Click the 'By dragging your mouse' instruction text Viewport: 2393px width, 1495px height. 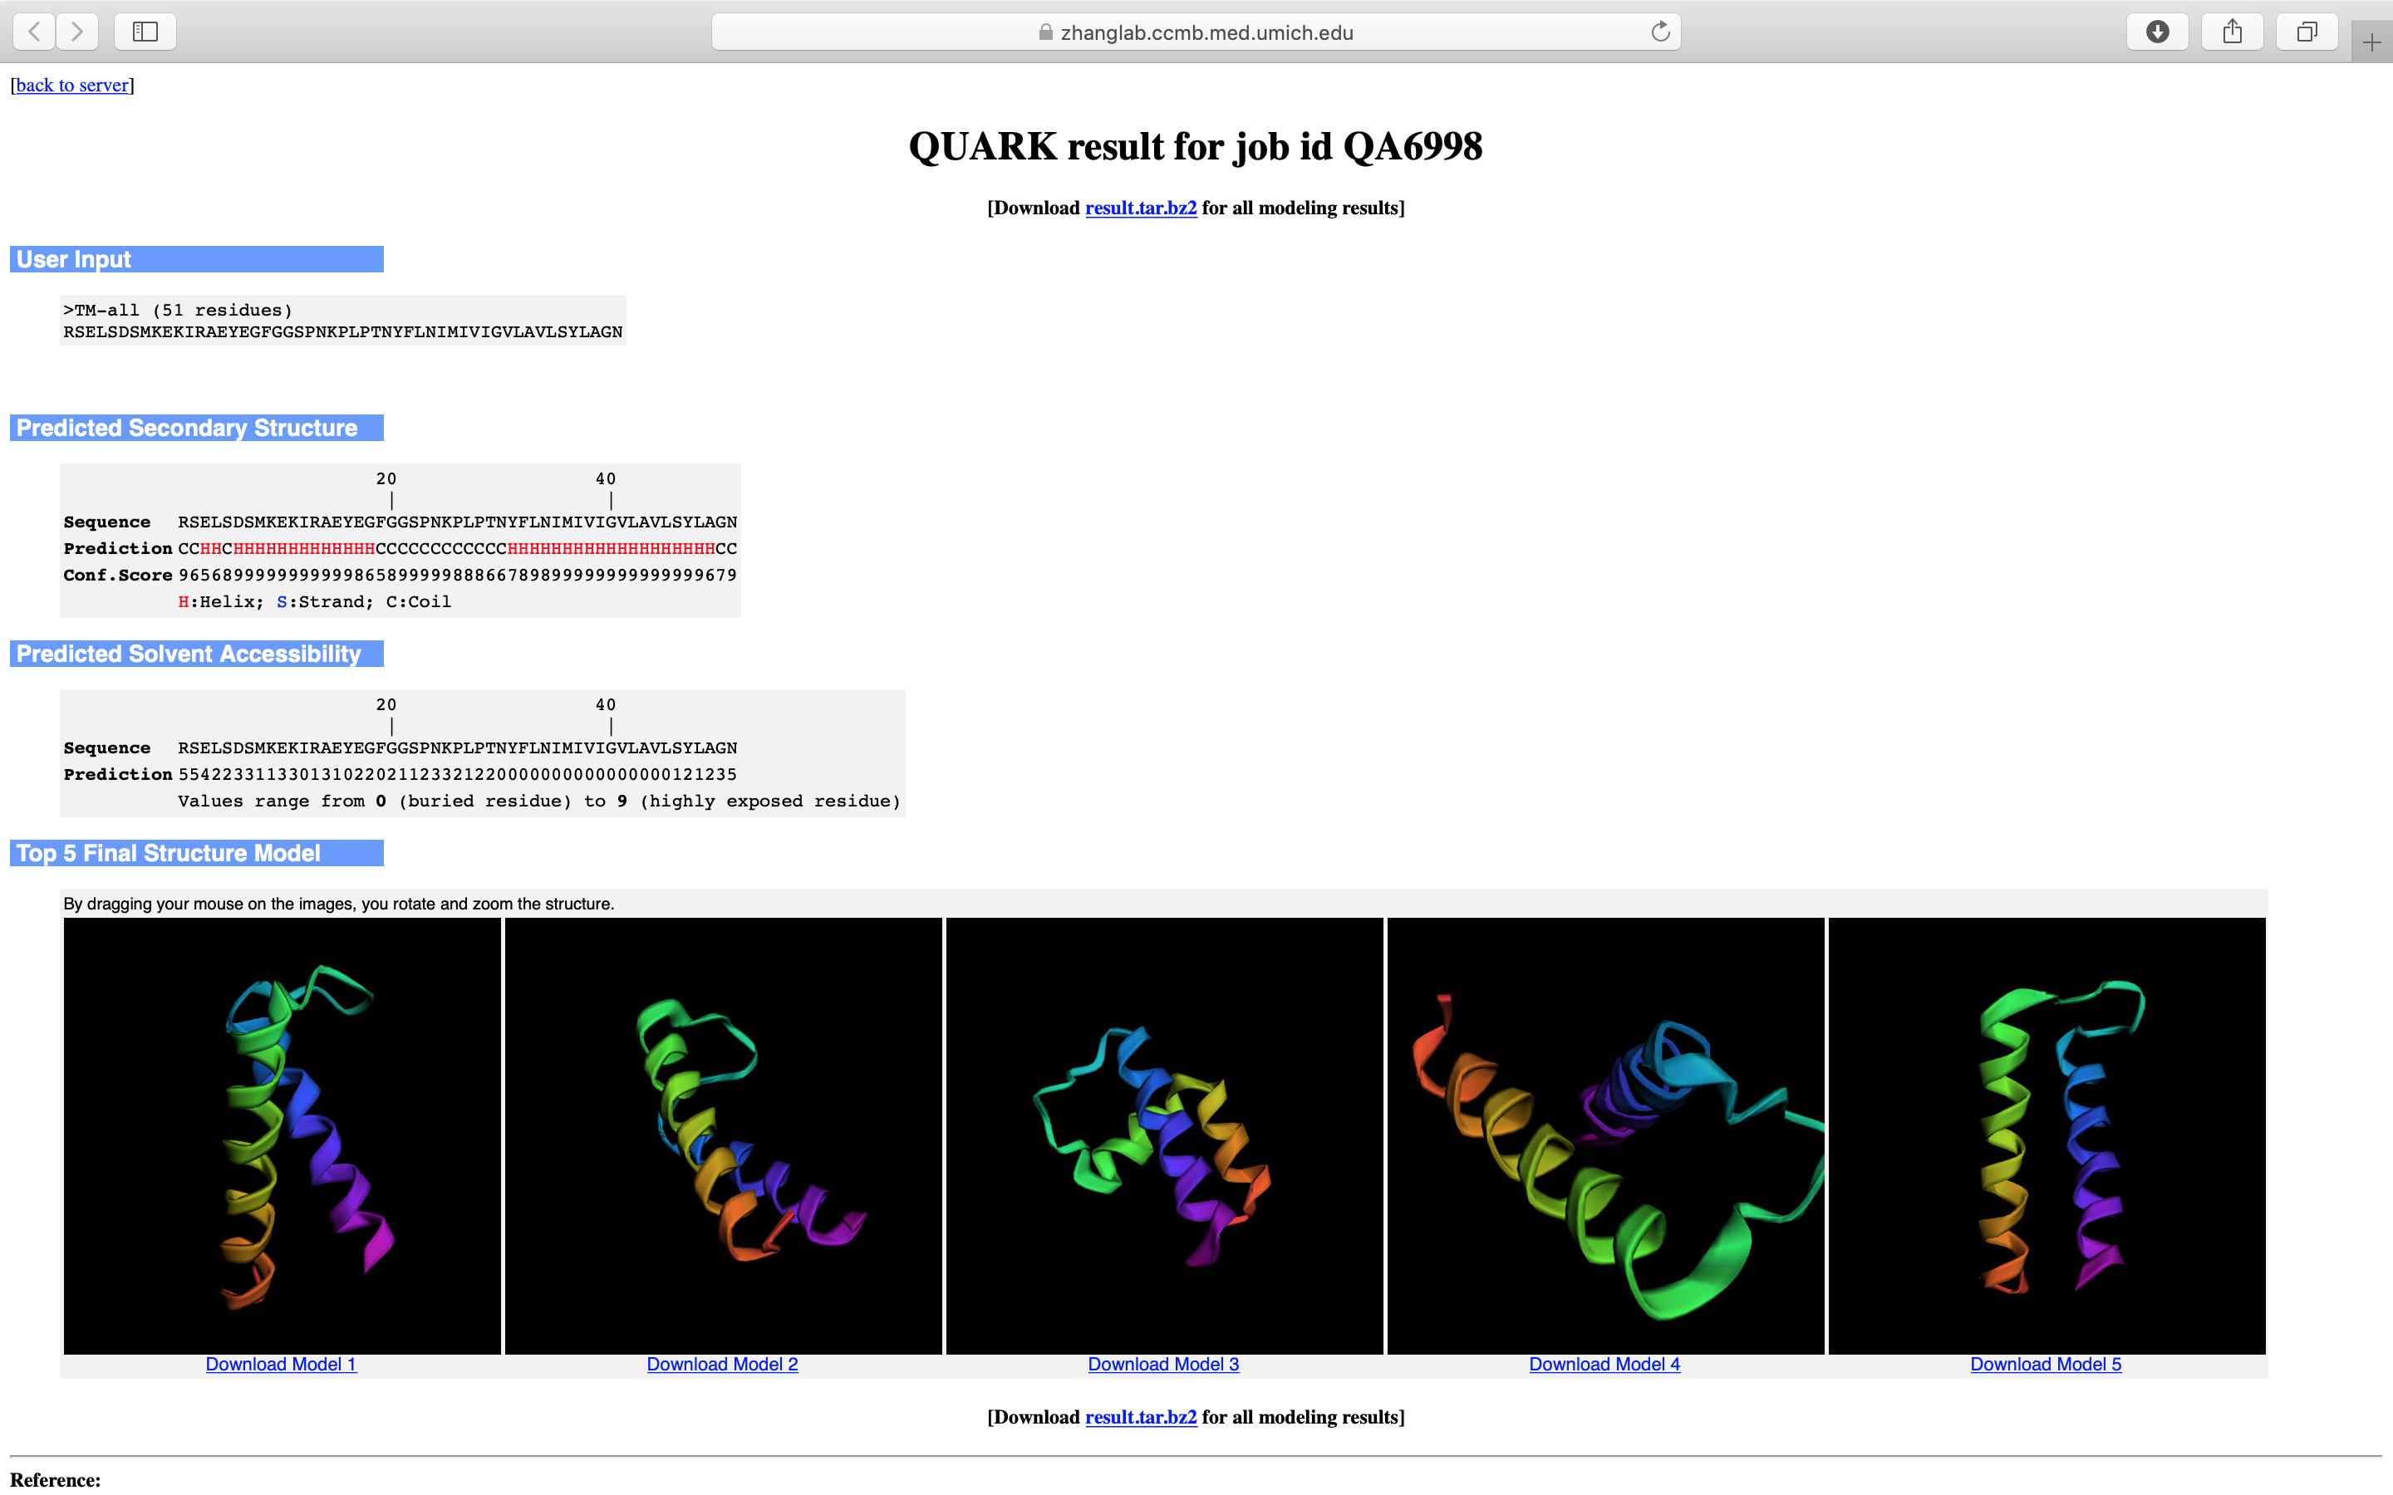[338, 904]
